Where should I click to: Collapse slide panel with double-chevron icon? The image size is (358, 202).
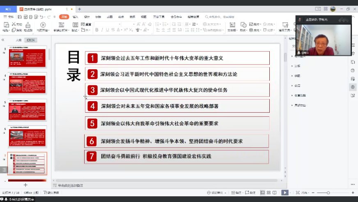[3, 40]
